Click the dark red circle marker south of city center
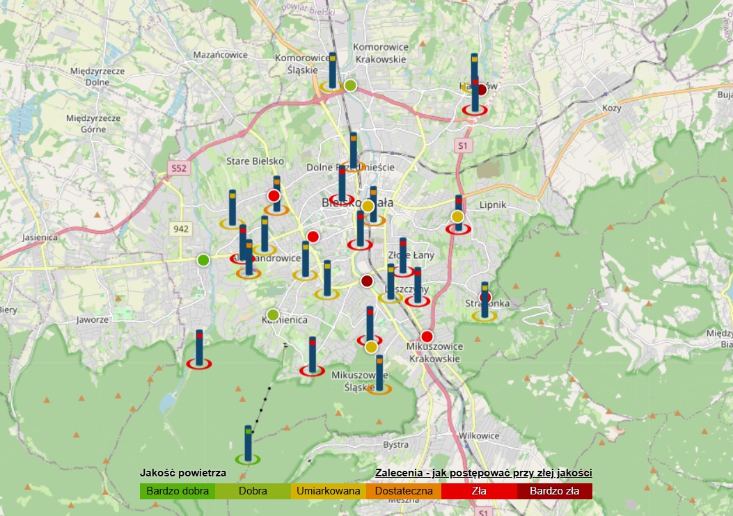The height and width of the screenshot is (516, 733). [367, 281]
